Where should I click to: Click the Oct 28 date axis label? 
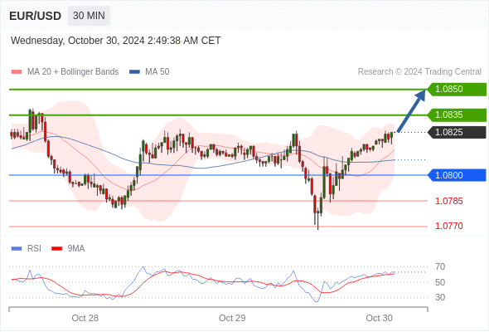coord(85,318)
